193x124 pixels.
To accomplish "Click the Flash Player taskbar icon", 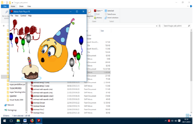I will click(39, 121).
